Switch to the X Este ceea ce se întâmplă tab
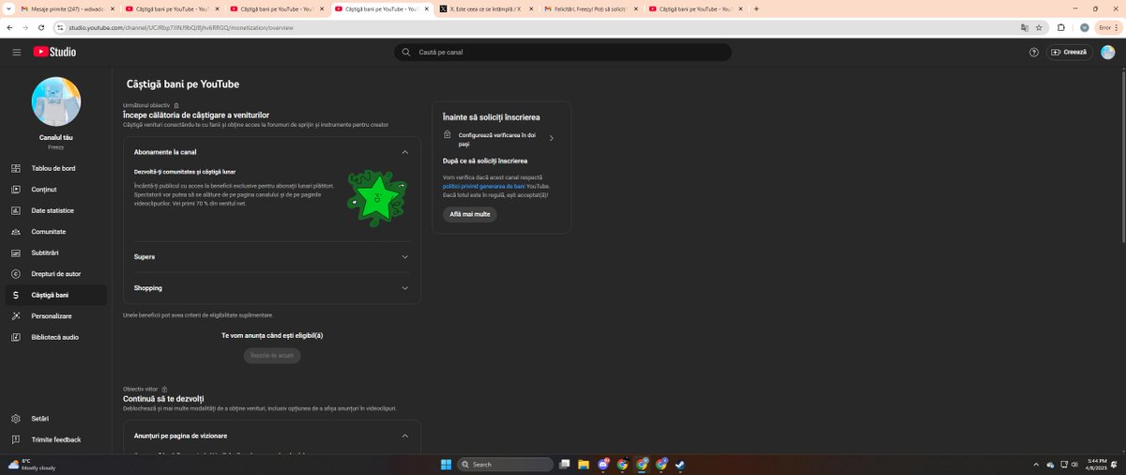 (486, 8)
